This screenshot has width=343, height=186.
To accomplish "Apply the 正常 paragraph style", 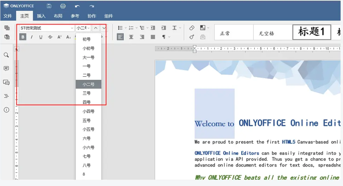I will click(x=234, y=32).
